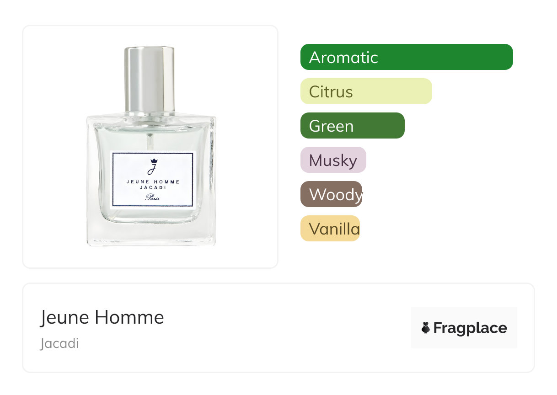Click the Woody accord bar
The width and height of the screenshot is (557, 395).
coord(332,194)
